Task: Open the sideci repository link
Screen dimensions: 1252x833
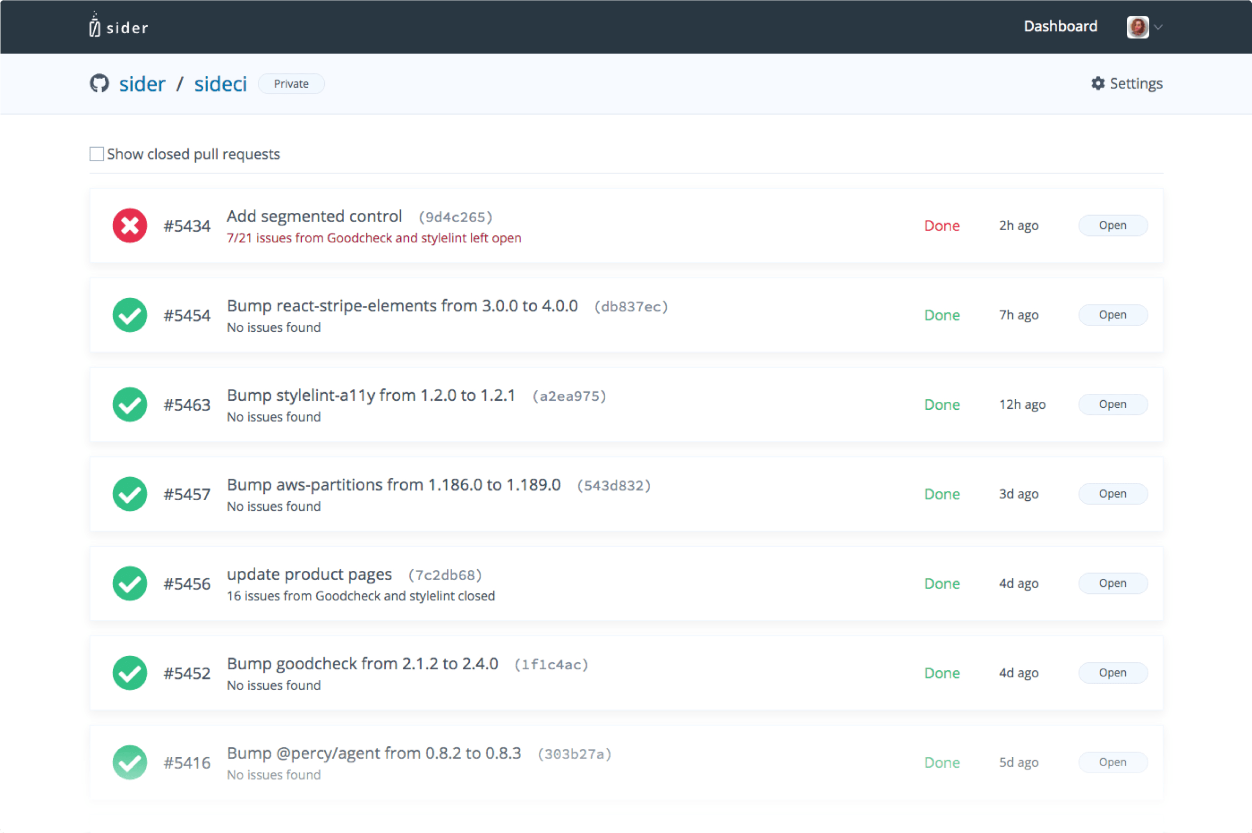Action: [220, 84]
